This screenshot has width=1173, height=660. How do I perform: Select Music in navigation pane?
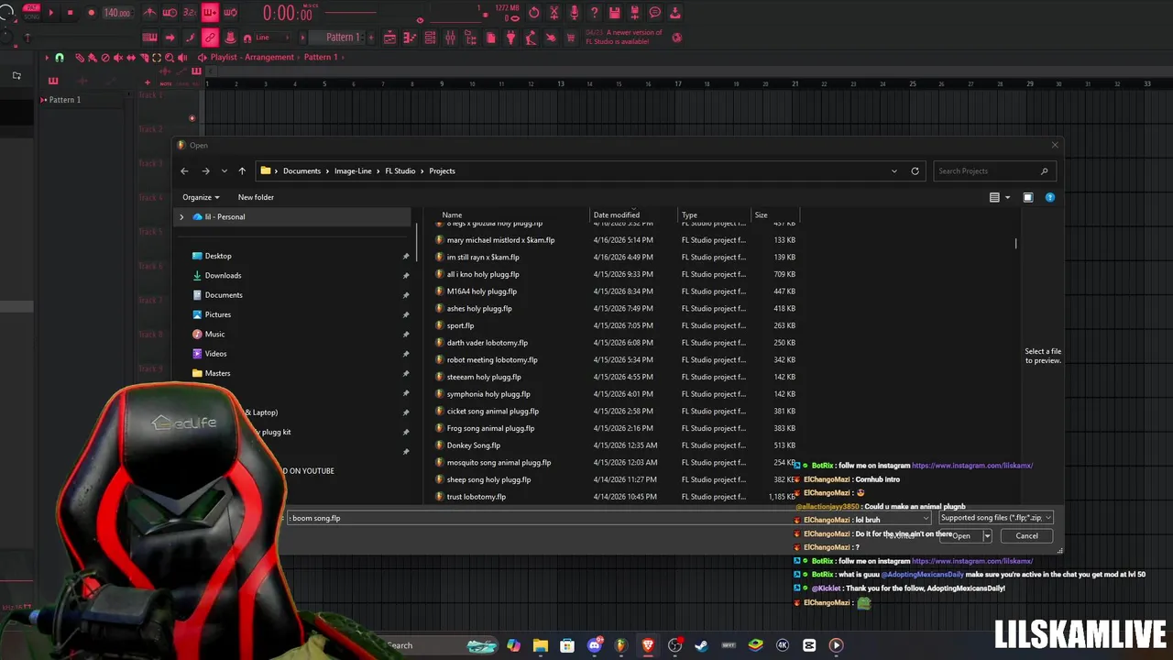(214, 334)
